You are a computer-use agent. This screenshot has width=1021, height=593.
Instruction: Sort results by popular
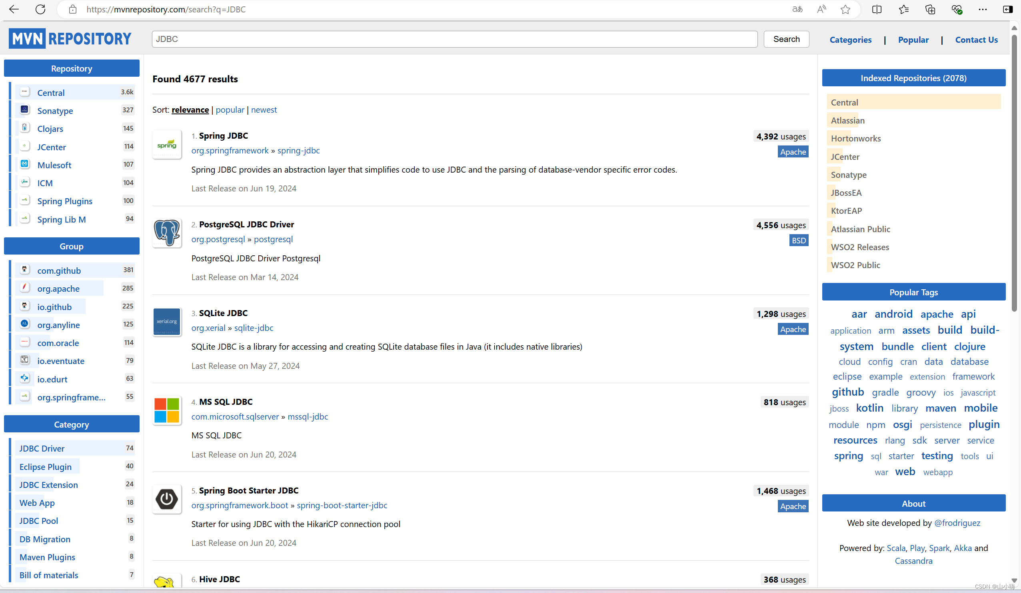point(230,110)
